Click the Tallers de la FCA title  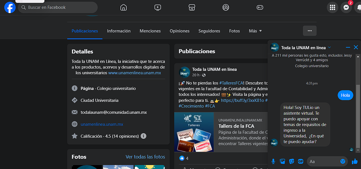coord(236,126)
